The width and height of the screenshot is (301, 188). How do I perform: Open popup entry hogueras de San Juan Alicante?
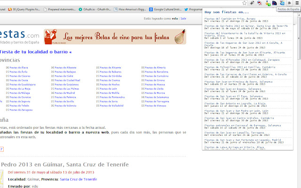point(245,52)
